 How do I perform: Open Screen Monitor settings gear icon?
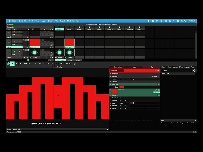108,129
